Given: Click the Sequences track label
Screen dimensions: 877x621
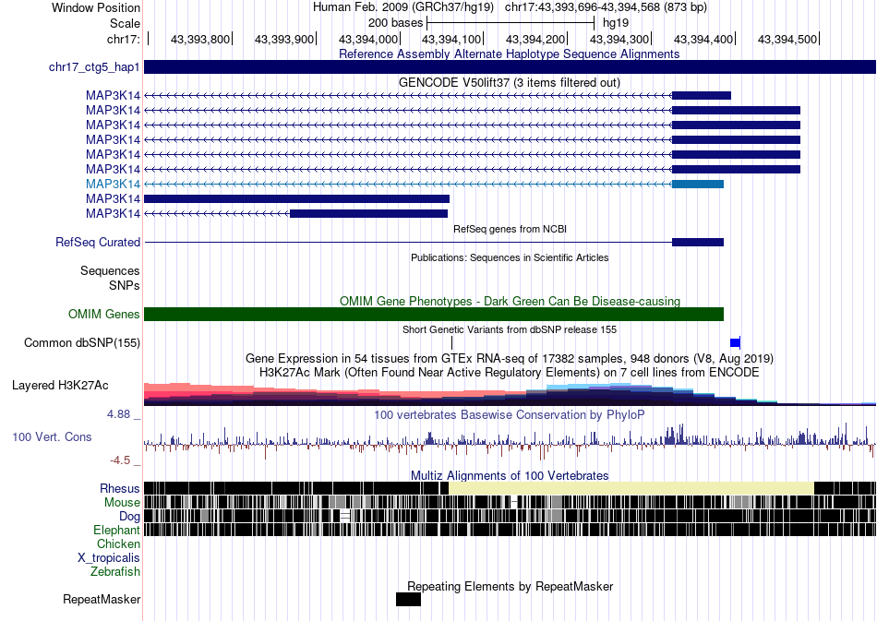Looking at the screenshot, I should tap(110, 270).
